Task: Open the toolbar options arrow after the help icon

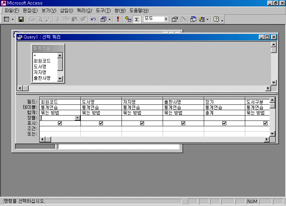Action: pos(222,21)
